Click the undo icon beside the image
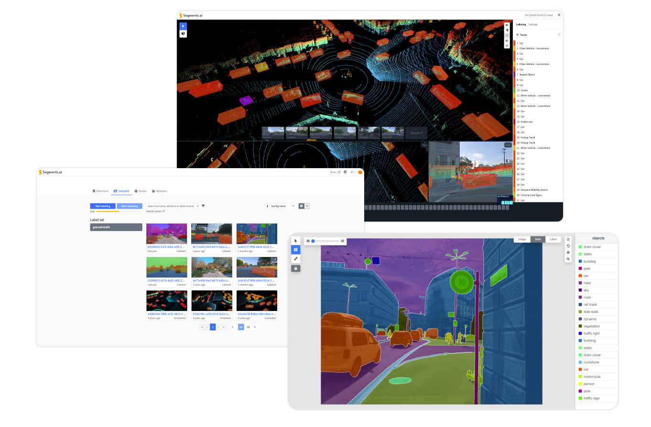 pos(568,246)
